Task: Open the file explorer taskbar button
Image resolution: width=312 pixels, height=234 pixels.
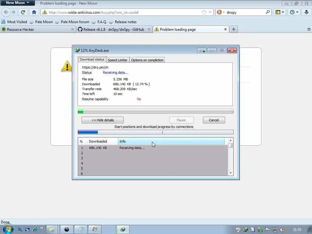Action: (x=52, y=229)
